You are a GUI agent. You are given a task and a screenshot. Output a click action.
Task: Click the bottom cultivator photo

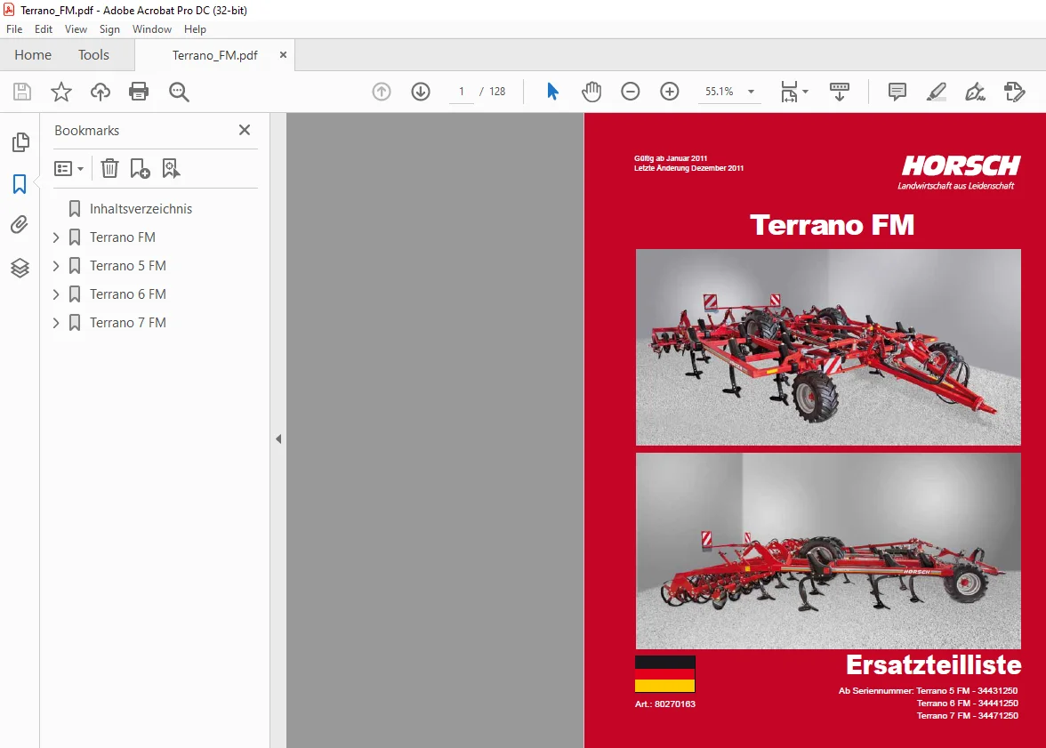(828, 551)
